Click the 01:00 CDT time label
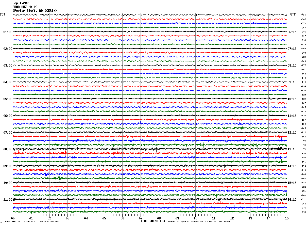 8,32
